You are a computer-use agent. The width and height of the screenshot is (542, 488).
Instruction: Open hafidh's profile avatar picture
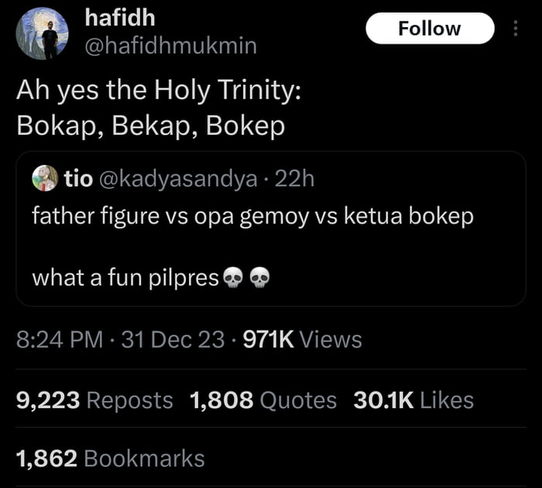(43, 34)
